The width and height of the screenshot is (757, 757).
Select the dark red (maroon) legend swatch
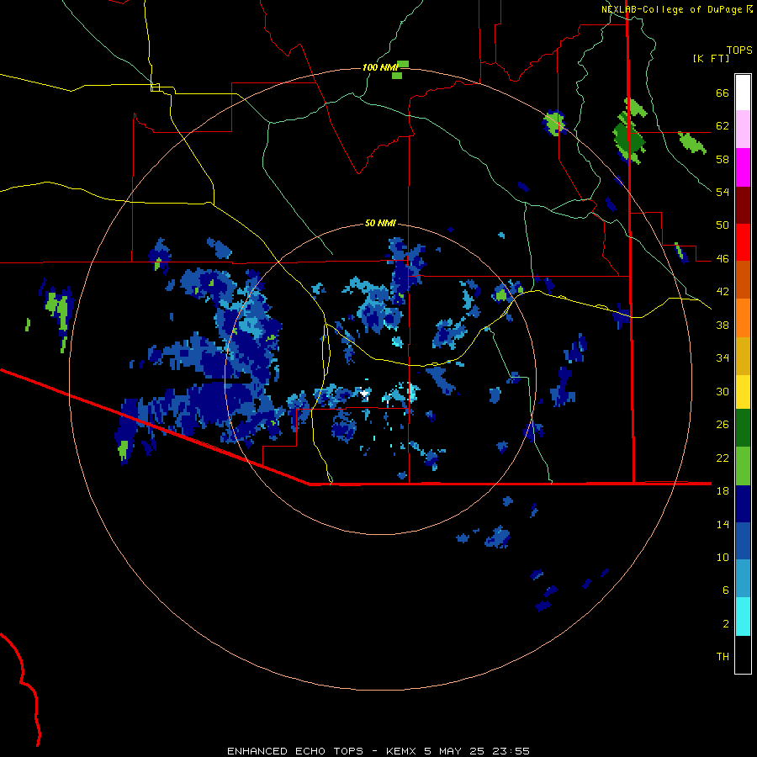pos(743,205)
